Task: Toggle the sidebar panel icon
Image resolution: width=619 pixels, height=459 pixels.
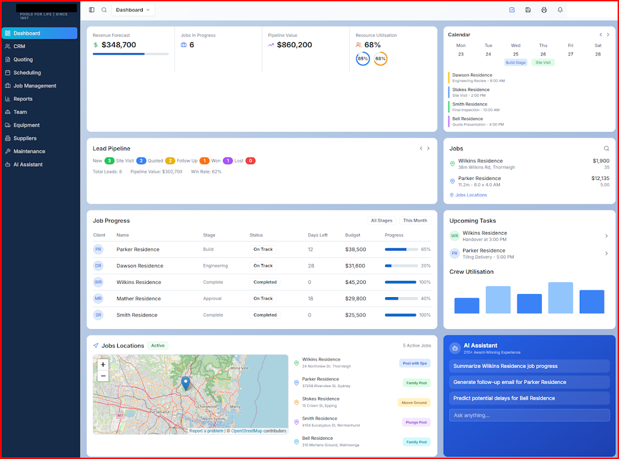Action: pos(92,10)
